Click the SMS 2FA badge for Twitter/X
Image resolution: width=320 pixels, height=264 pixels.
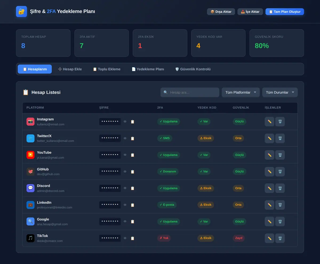click(x=165, y=138)
